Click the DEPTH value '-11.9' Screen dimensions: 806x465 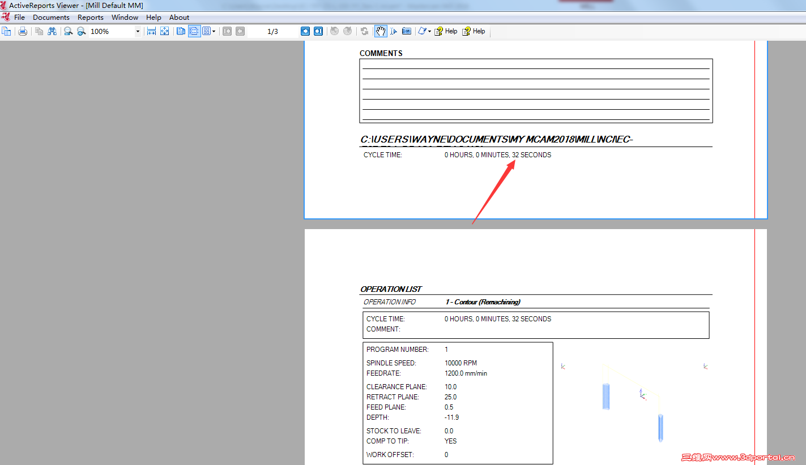[452, 417]
